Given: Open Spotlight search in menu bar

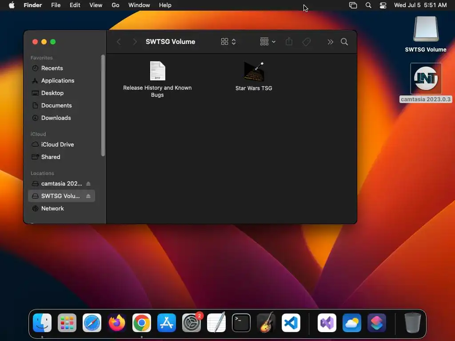Looking at the screenshot, I should tap(368, 5).
